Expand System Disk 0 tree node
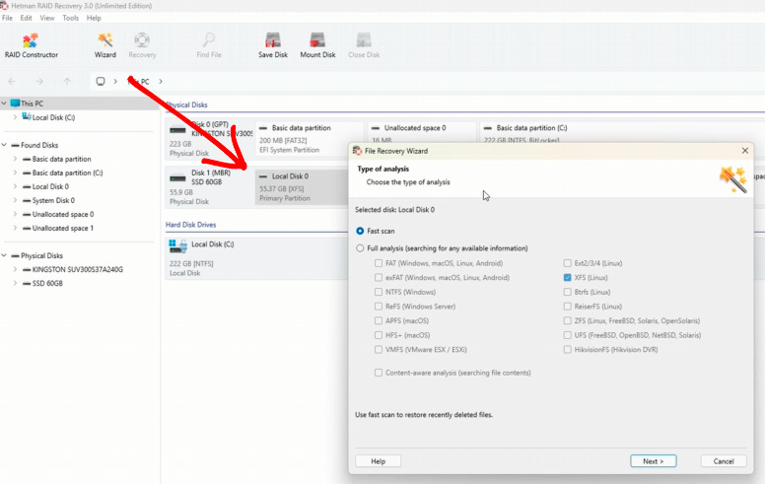The image size is (765, 484). coord(15,200)
